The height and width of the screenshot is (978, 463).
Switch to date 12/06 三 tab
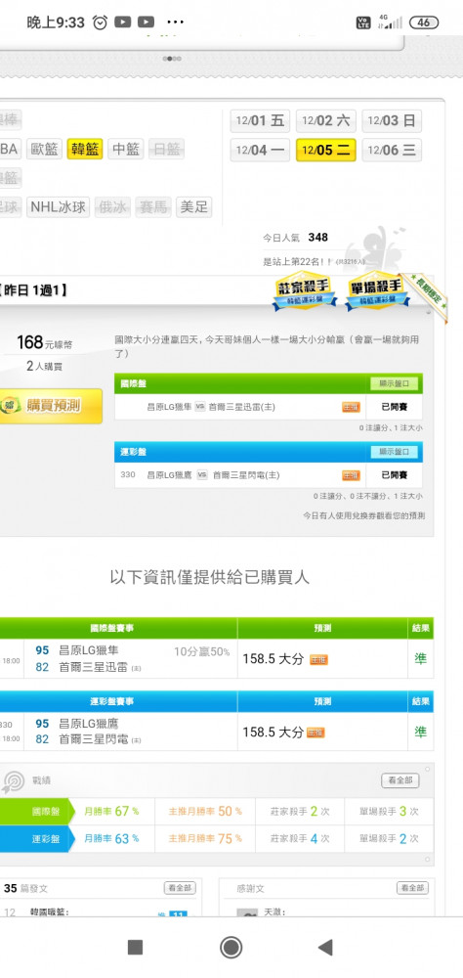[x=392, y=151]
